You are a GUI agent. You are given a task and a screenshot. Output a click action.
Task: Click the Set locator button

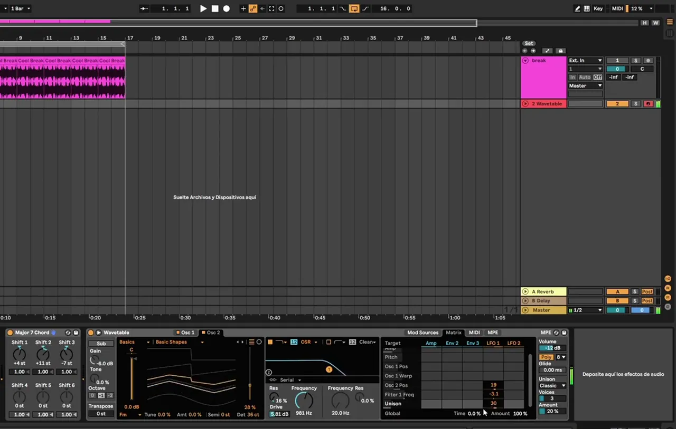(529, 43)
